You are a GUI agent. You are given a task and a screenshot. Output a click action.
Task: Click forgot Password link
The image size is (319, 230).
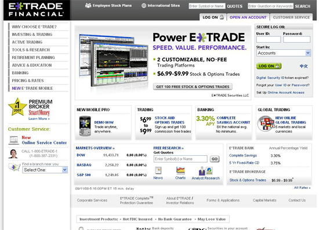coord(300,85)
